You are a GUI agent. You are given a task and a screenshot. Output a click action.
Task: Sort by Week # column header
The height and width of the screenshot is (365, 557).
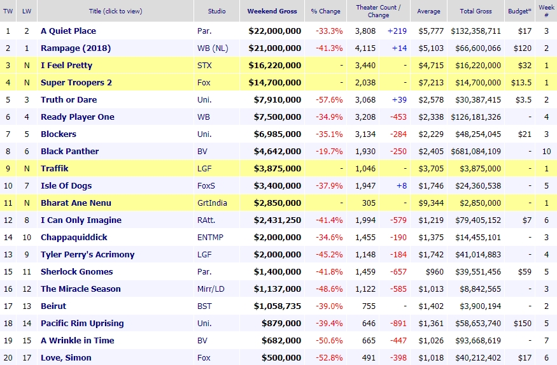[x=546, y=11]
